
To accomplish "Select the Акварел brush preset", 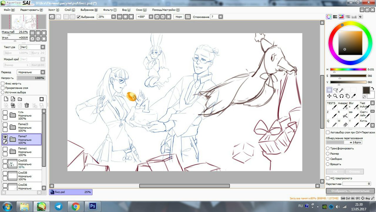I will coord(343,106).
